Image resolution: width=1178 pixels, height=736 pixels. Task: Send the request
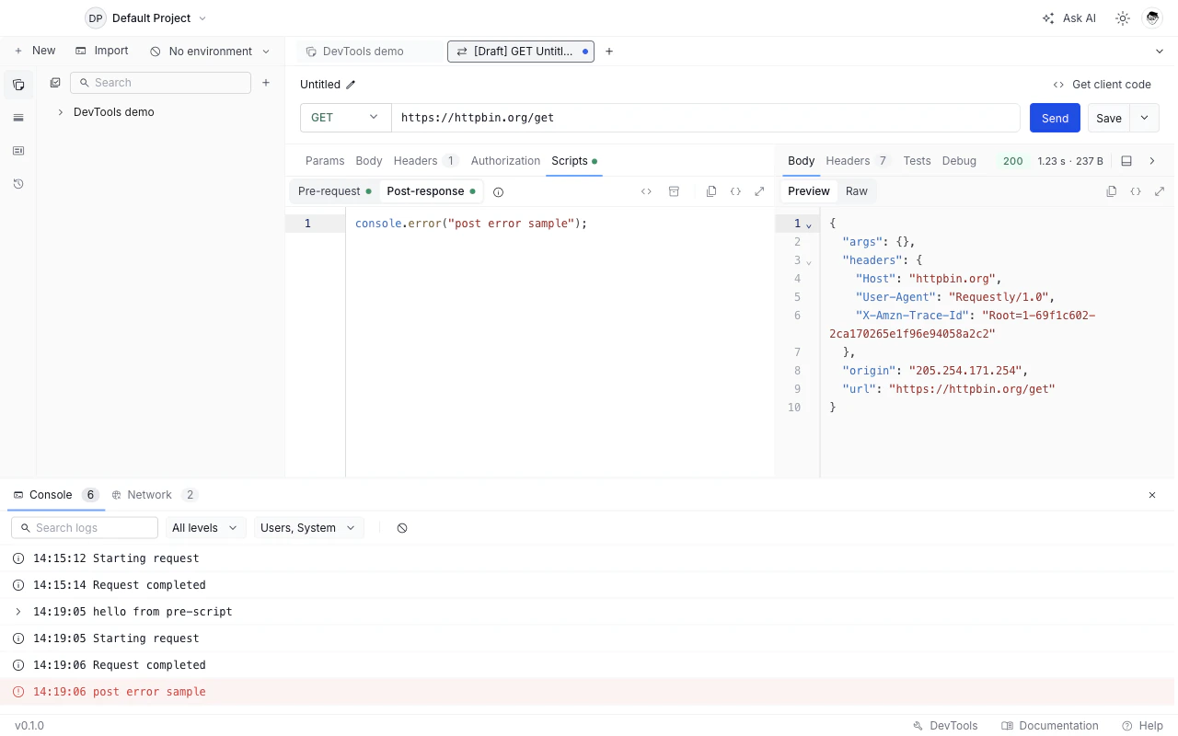pyautogui.click(x=1055, y=118)
